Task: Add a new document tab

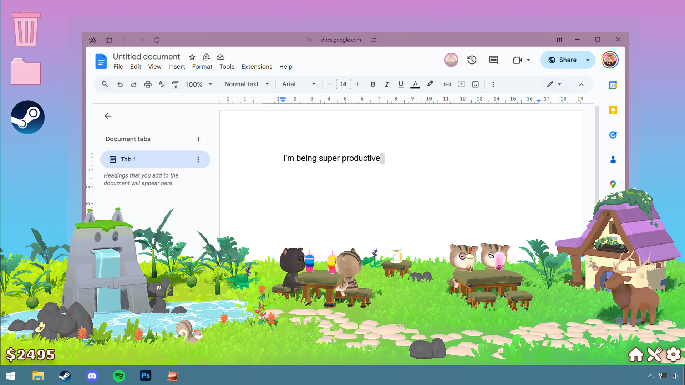Action: [198, 139]
